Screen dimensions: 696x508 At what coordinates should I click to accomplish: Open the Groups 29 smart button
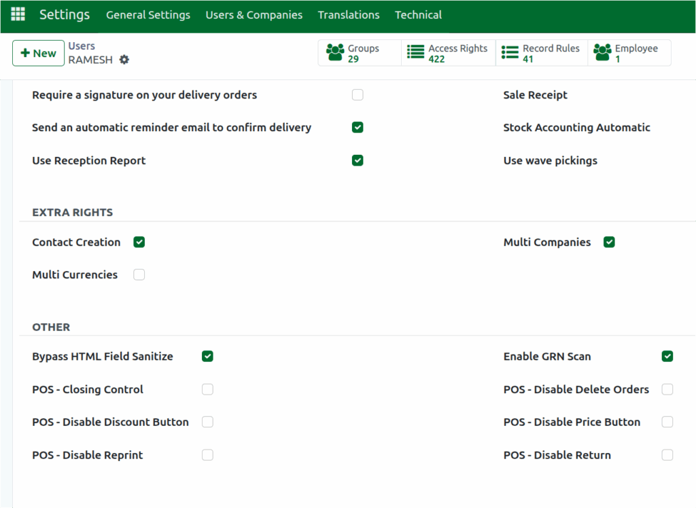click(x=360, y=52)
